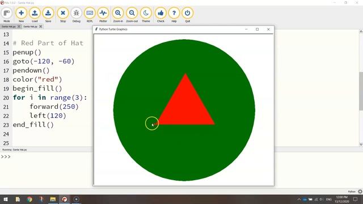Open Mu Help
The image size is (363, 204).
[x=174, y=15]
